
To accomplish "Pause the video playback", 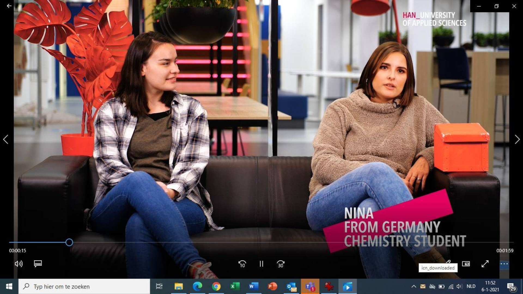I will pos(261,264).
